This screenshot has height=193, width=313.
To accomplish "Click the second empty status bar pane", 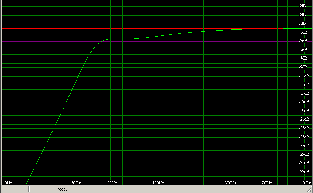I will point(42,189).
